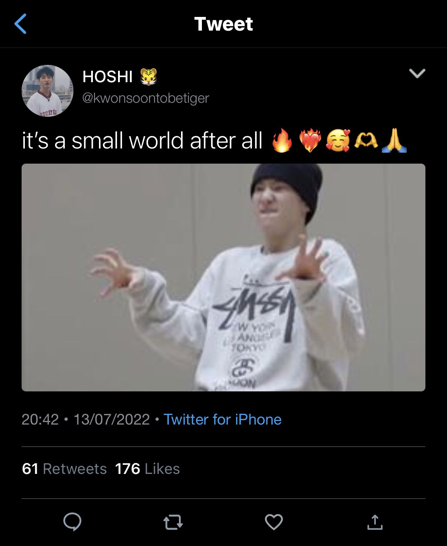Expand the tweet options chevron
This screenshot has width=447, height=546.
click(417, 73)
